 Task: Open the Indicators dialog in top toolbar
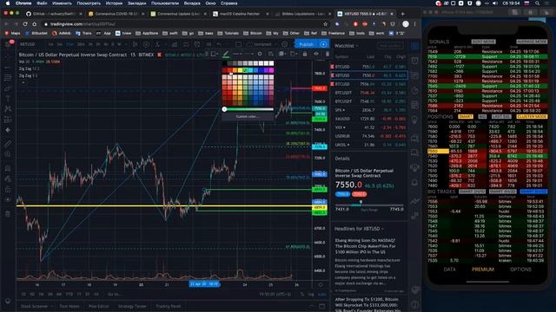click(157, 44)
